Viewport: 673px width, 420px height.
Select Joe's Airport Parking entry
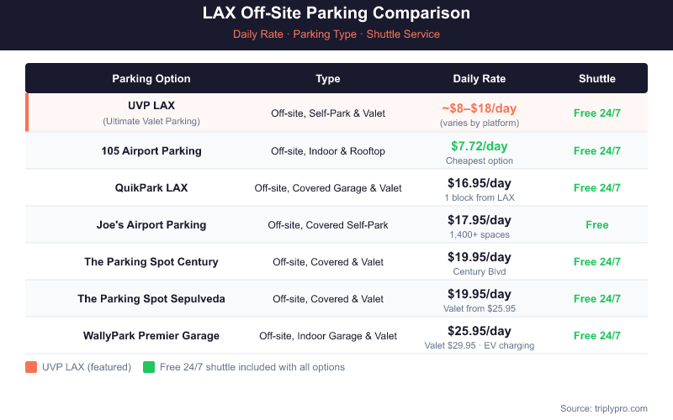pyautogui.click(x=151, y=225)
